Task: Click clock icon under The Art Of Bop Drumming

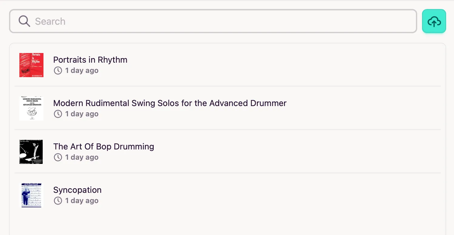Action: pos(58,157)
